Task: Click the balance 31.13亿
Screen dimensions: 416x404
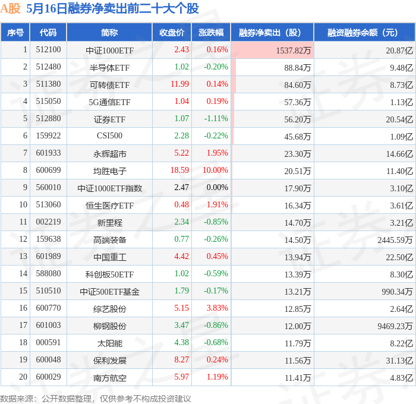Action: [399, 361]
